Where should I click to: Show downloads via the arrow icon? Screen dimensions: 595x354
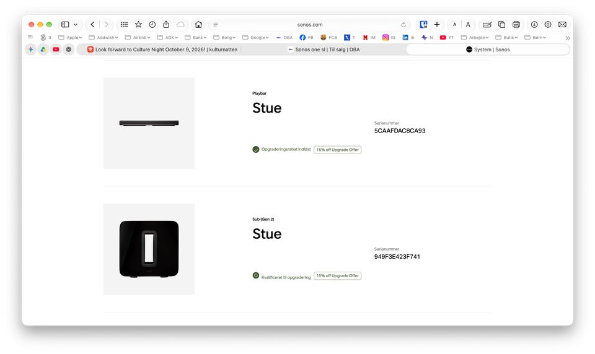point(534,25)
